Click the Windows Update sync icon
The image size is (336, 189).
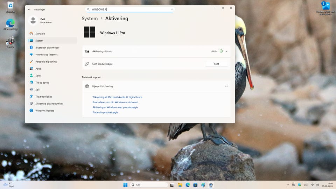pos(31,111)
